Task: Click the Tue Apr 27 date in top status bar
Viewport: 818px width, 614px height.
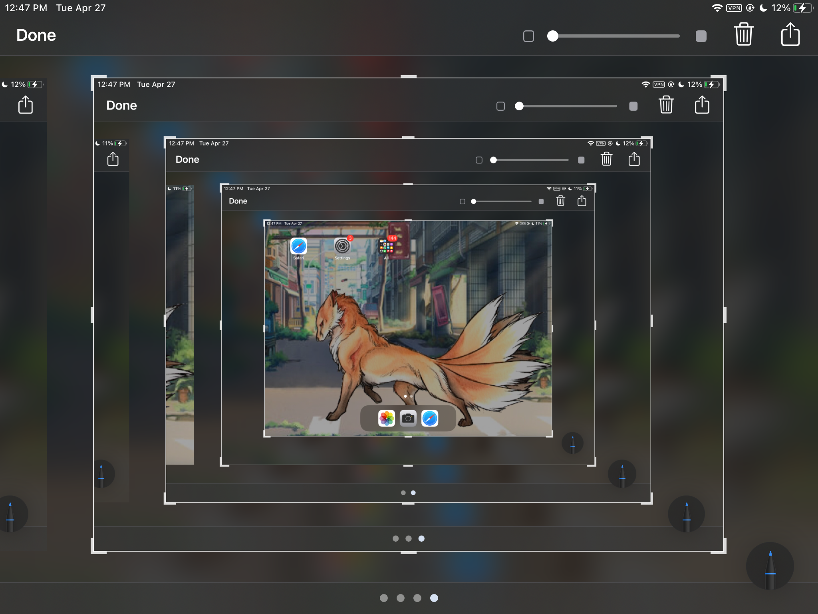Action: click(x=81, y=8)
